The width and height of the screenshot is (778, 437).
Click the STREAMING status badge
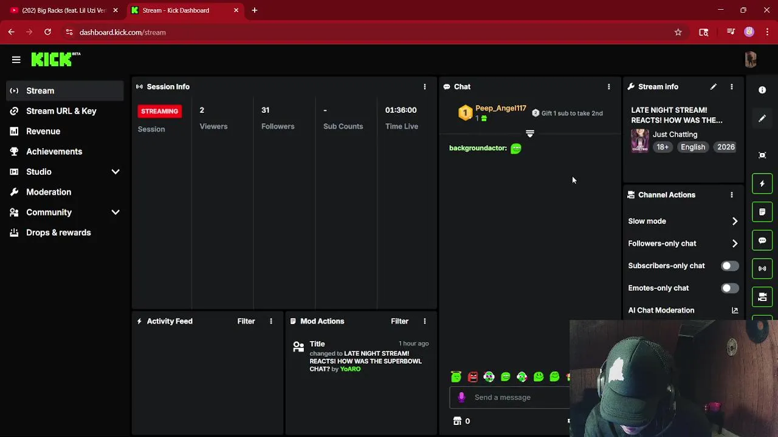coord(160,111)
